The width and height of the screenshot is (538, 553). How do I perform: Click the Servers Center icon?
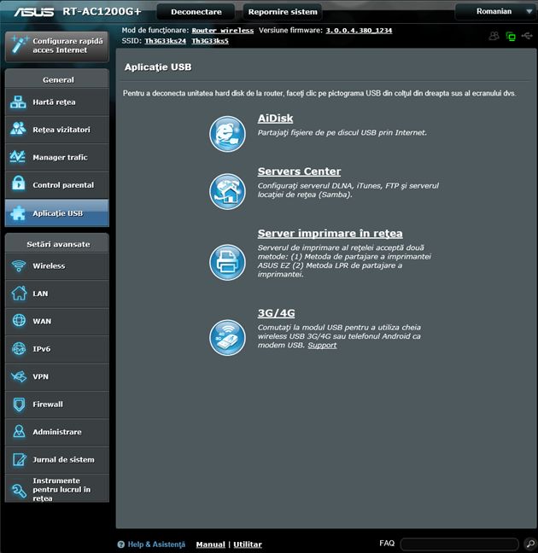[x=227, y=191]
